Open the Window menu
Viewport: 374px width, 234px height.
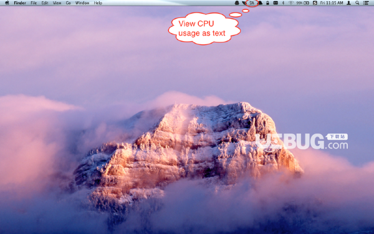[82, 3]
